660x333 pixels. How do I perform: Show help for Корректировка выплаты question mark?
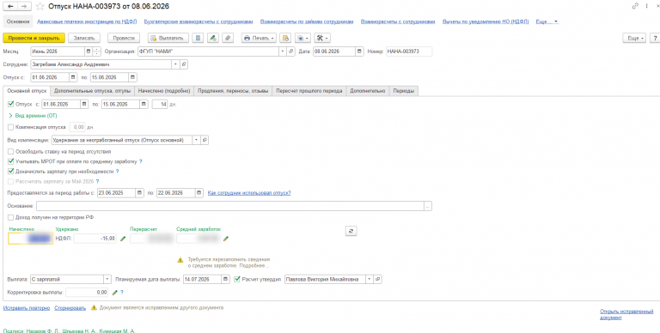pyautogui.click(x=122, y=292)
